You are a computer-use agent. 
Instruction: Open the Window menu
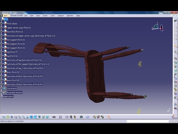[70, 16]
